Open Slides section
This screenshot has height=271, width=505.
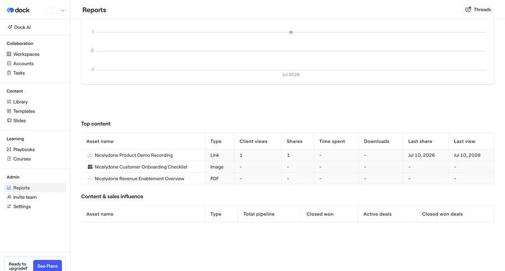[x=19, y=120]
